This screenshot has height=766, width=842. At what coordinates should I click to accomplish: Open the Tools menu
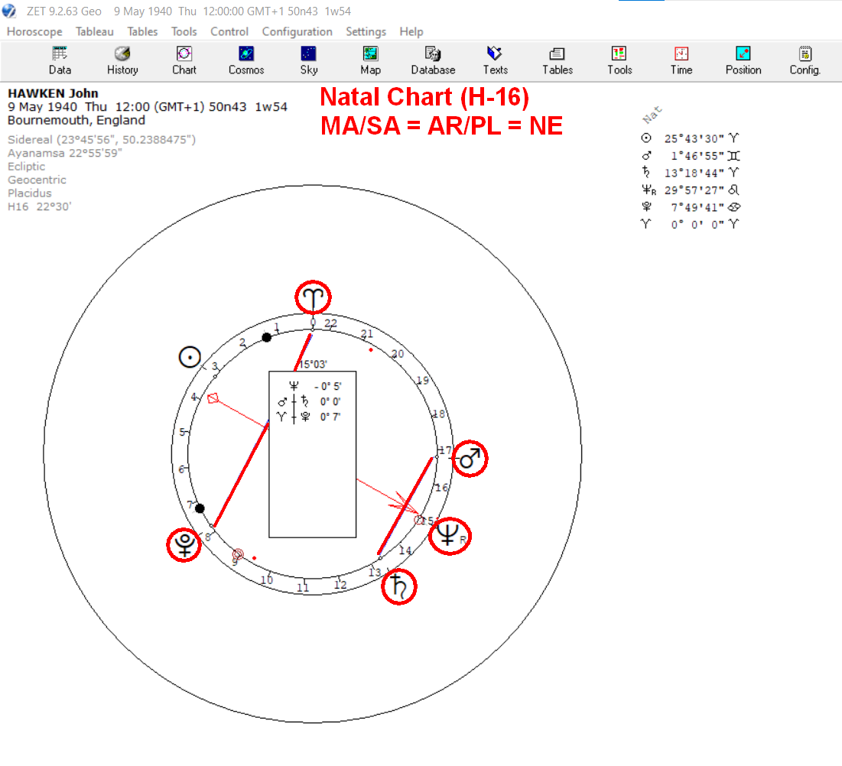click(x=184, y=31)
